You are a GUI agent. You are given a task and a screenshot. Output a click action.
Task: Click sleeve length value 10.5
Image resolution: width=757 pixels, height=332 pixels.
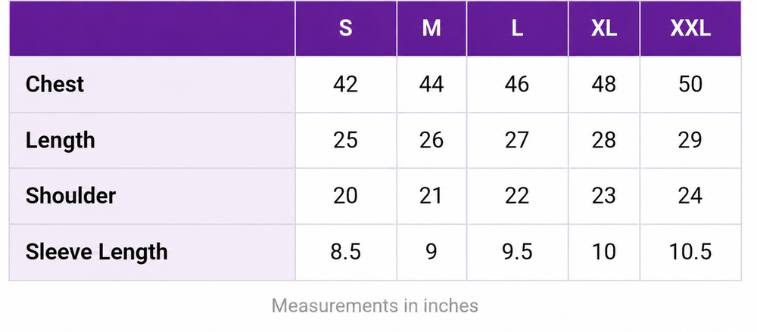[690, 252]
